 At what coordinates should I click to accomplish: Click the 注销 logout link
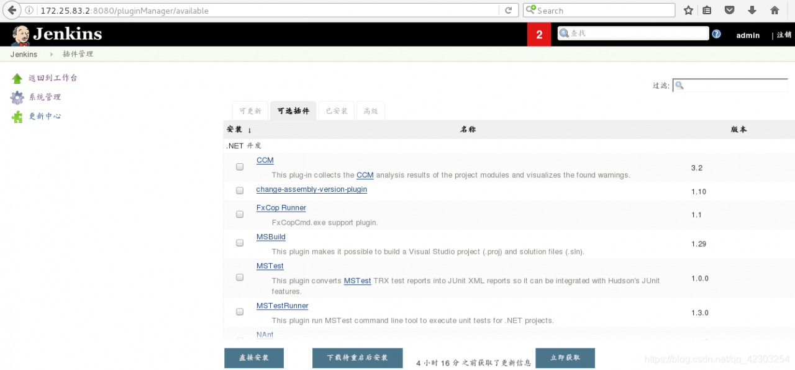(x=784, y=35)
